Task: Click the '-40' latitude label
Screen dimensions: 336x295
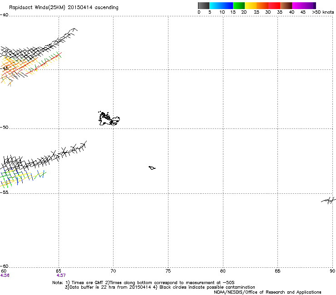Action: coord(4,15)
